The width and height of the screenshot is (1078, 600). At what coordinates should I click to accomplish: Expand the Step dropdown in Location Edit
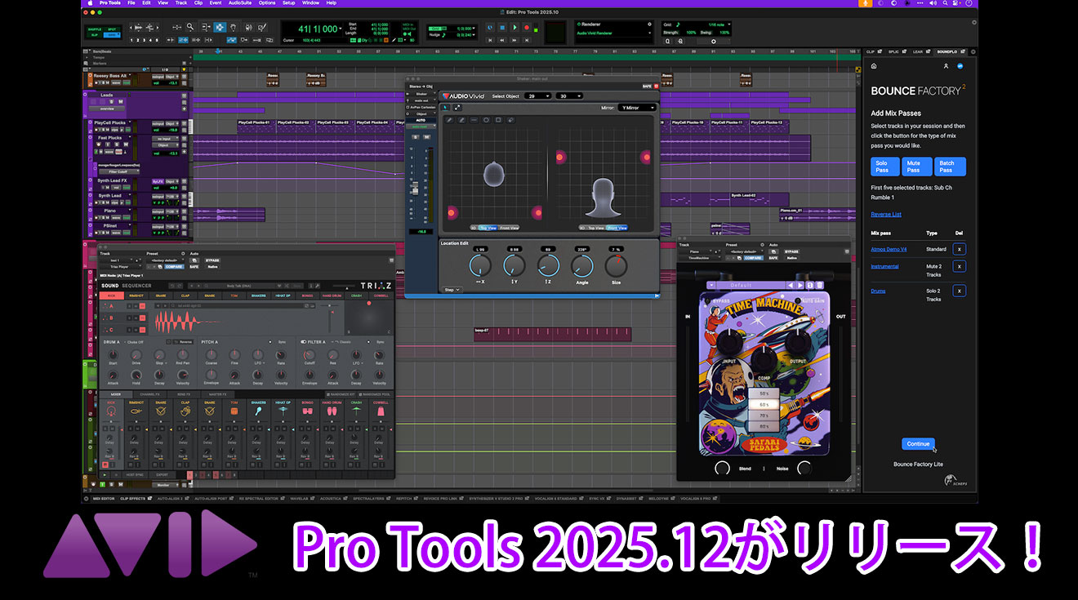click(x=452, y=289)
